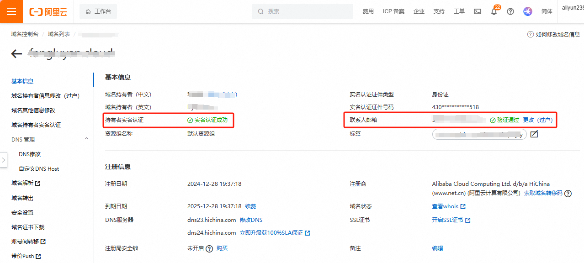Image resolution: width=584 pixels, height=263 pixels.
Task: Open the 工作台 workbench button
Action: 98,11
